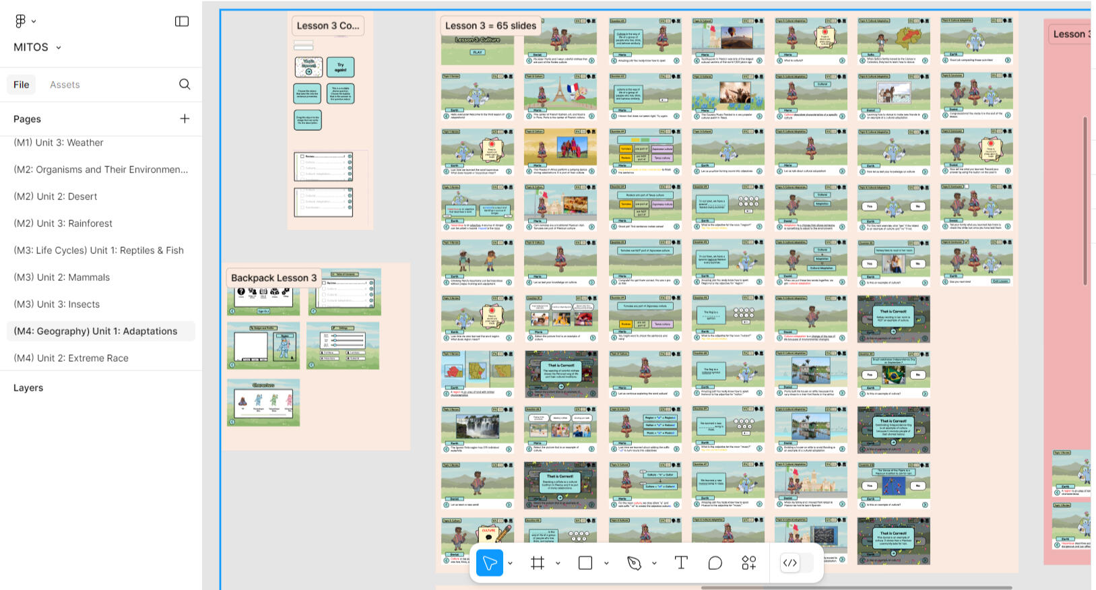Toggle the sidebar panel visibility
1096x590 pixels.
click(182, 22)
